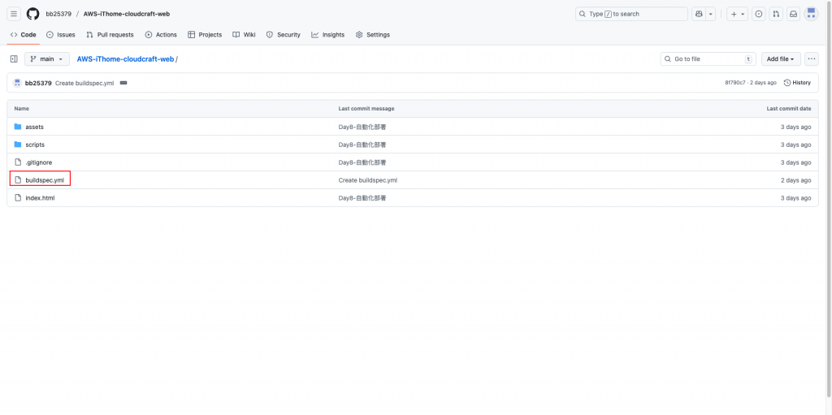The image size is (832, 415).
Task: Open the create new plus menu
Action: pos(737,14)
